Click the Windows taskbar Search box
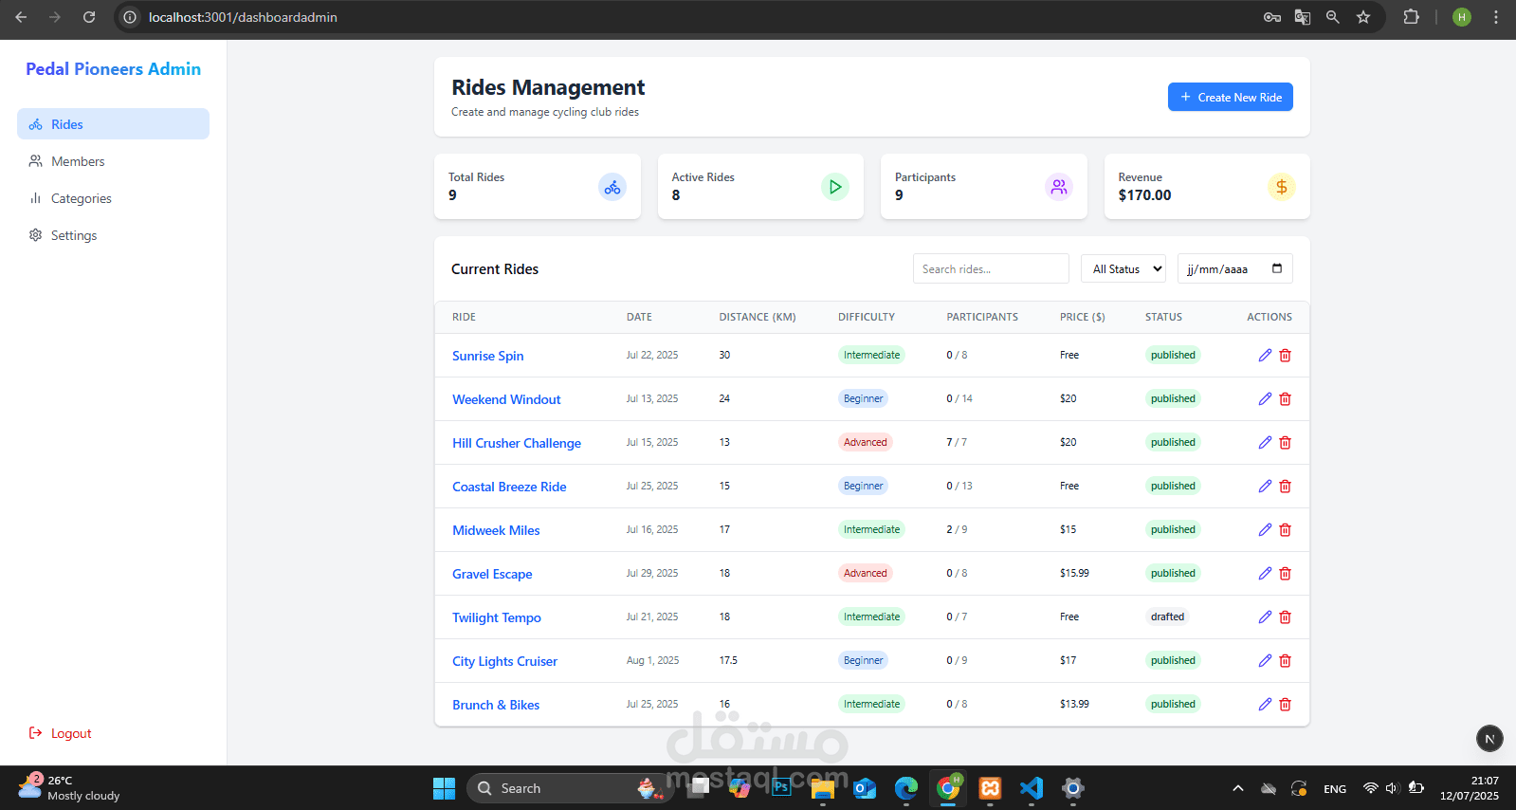The width and height of the screenshot is (1516, 810). [x=569, y=788]
